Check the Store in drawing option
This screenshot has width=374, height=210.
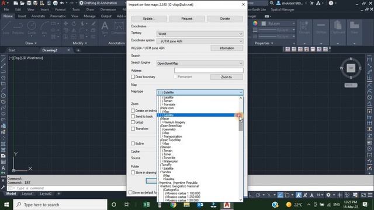click(133, 173)
